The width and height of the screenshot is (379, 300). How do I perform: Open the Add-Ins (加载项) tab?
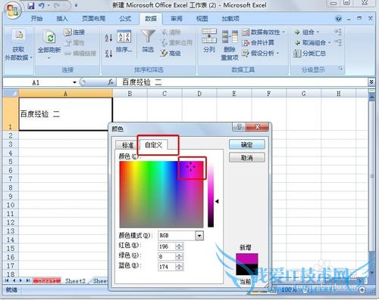tap(230, 19)
